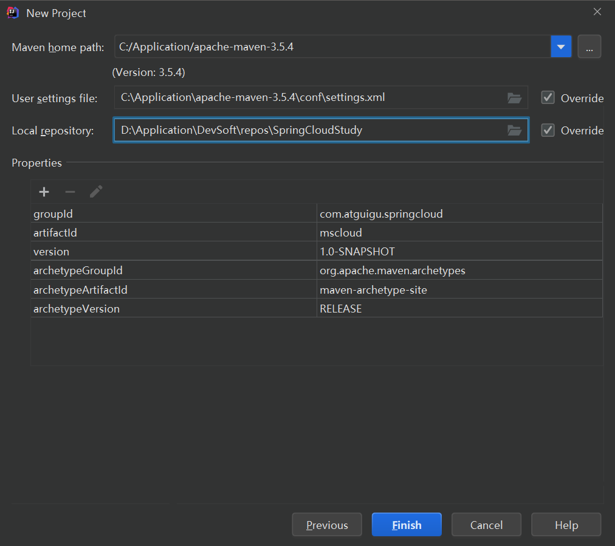615x546 pixels.
Task: Click the User settings file label
Action: [x=55, y=98]
